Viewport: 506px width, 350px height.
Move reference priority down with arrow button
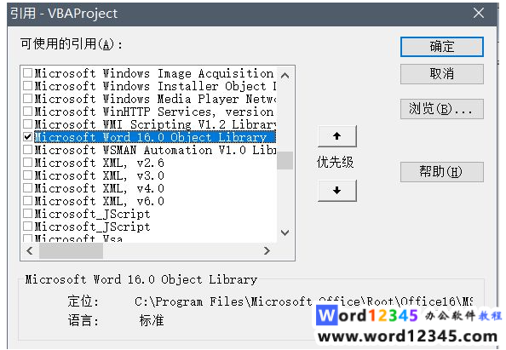click(x=336, y=191)
